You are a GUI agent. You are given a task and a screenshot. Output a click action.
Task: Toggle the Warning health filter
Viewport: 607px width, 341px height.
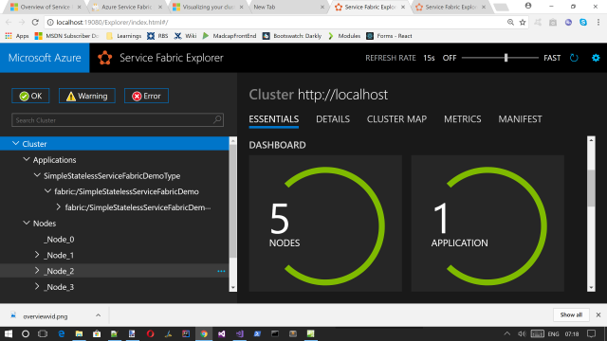(86, 96)
